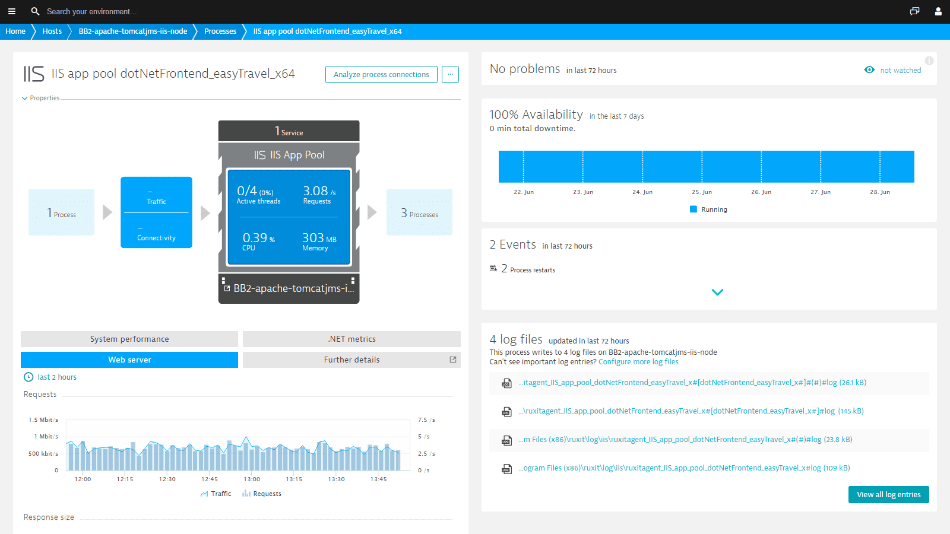Open the 3 Processes tile
Image resolution: width=950 pixels, height=534 pixels.
point(419,212)
